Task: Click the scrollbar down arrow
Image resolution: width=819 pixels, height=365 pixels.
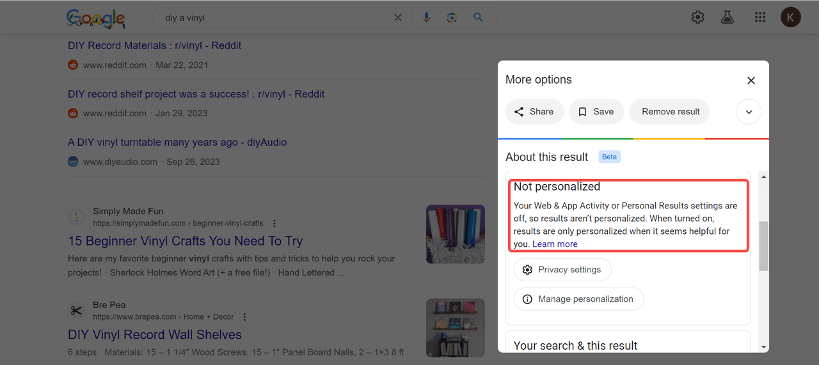Action: click(x=763, y=346)
